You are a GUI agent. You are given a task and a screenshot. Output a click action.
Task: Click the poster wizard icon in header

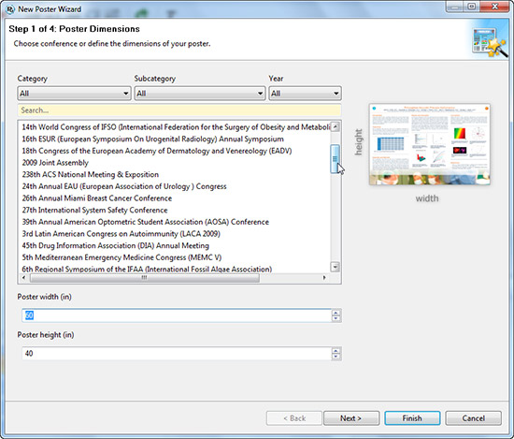(x=490, y=42)
